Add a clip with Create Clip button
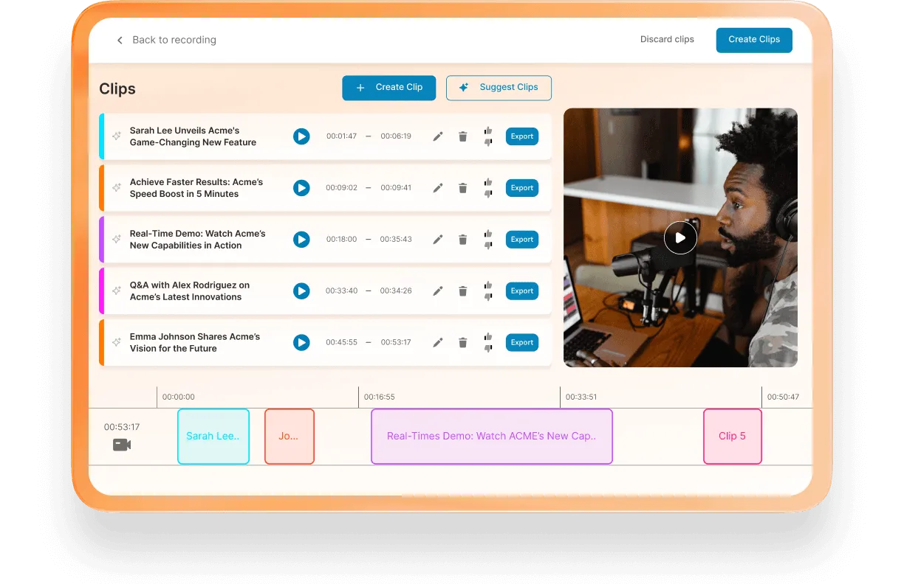The width and height of the screenshot is (904, 584). click(x=388, y=88)
